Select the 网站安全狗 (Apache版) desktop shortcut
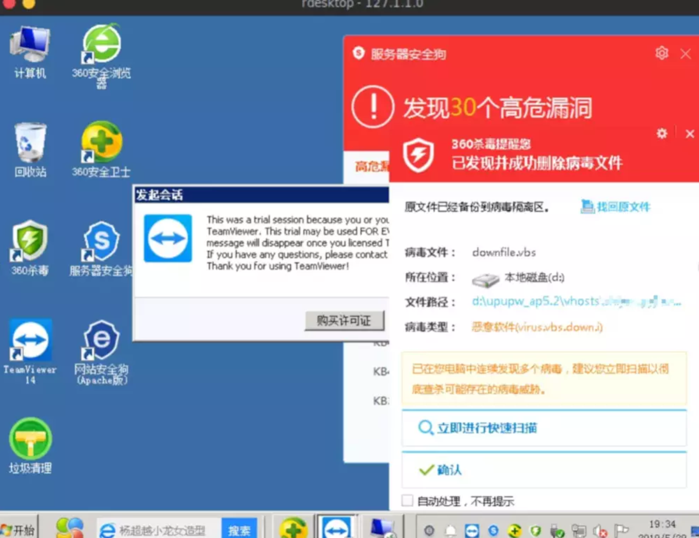 tap(101, 352)
